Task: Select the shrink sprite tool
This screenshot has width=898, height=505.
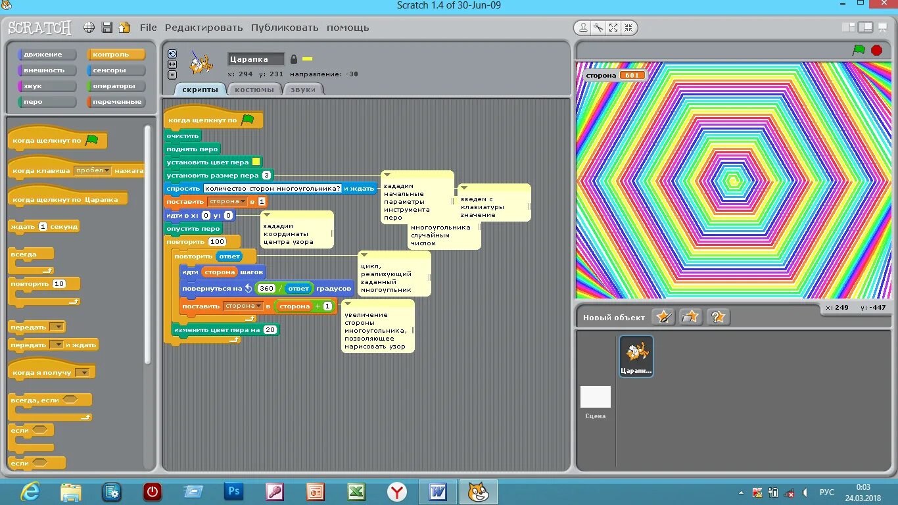Action: (628, 28)
